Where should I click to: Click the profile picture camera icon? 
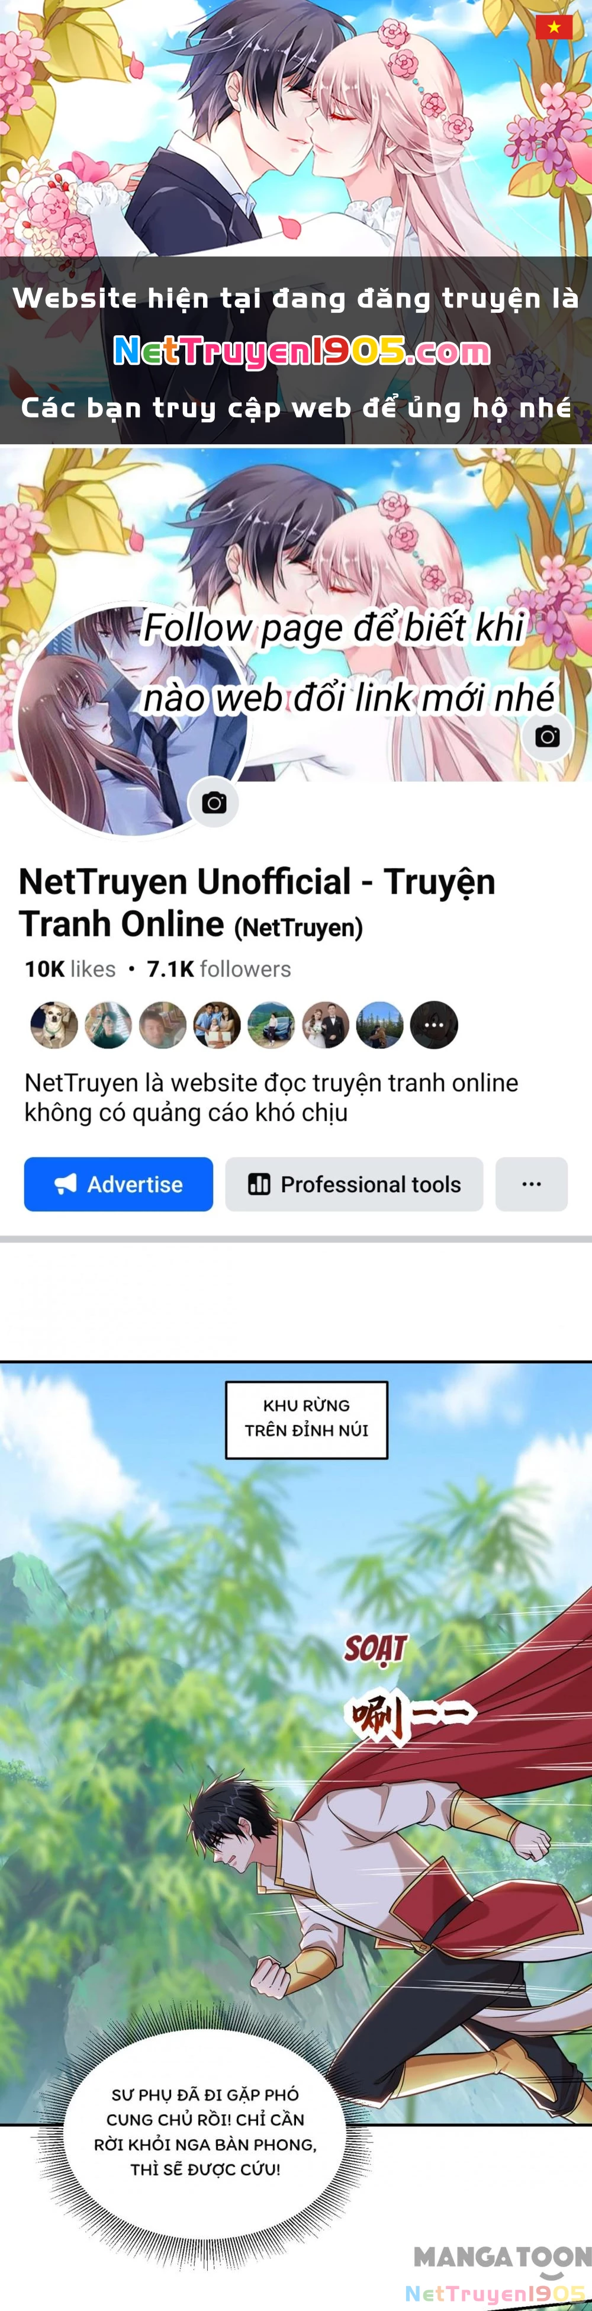(214, 802)
